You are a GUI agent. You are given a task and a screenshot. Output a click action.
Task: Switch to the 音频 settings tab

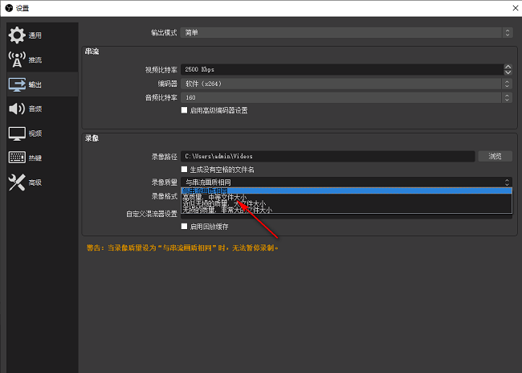(x=43, y=109)
